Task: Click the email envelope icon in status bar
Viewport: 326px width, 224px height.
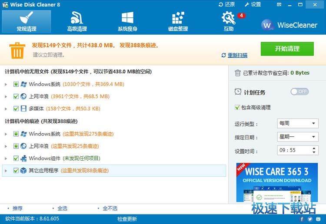Action: click(x=318, y=219)
